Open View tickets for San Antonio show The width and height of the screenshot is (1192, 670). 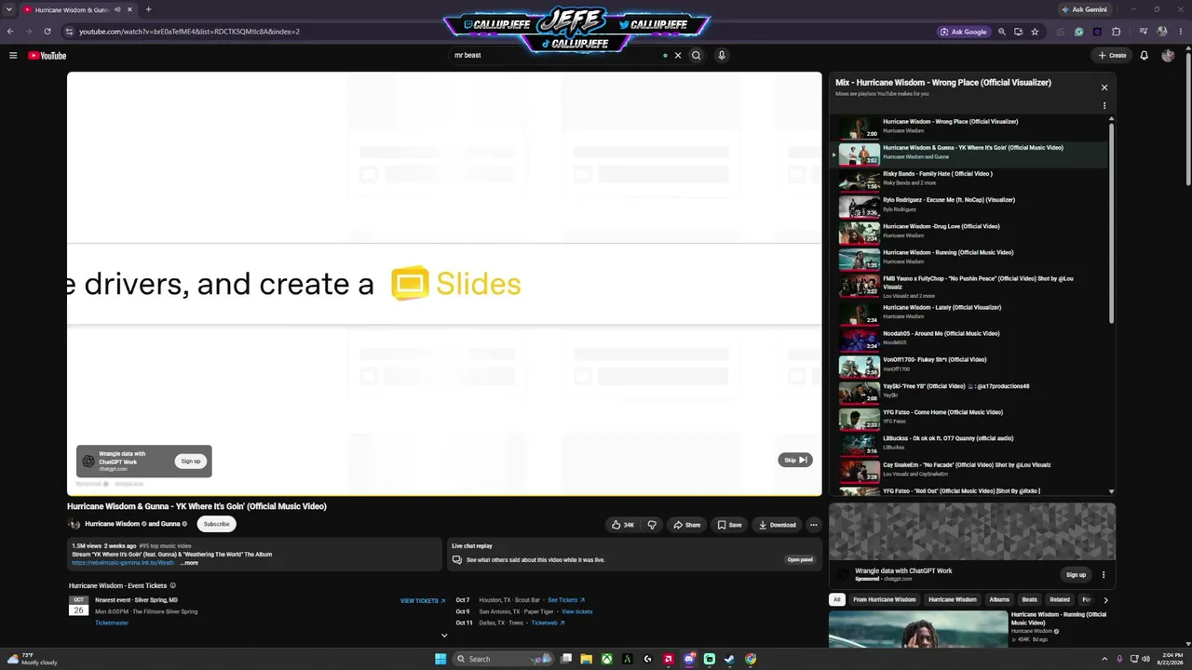[576, 611]
